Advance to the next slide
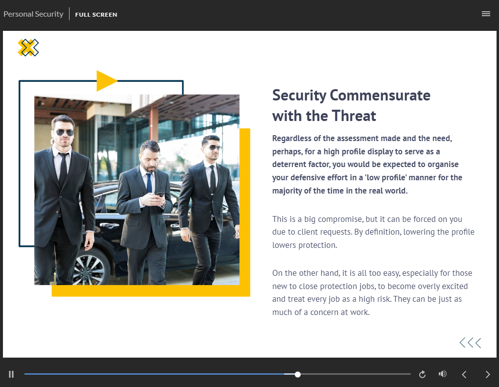Image resolution: width=499 pixels, height=387 pixels. (487, 374)
